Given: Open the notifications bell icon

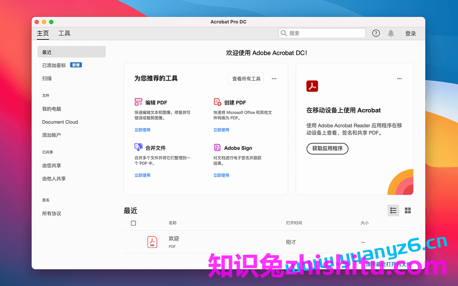Looking at the screenshot, I should click(391, 33).
